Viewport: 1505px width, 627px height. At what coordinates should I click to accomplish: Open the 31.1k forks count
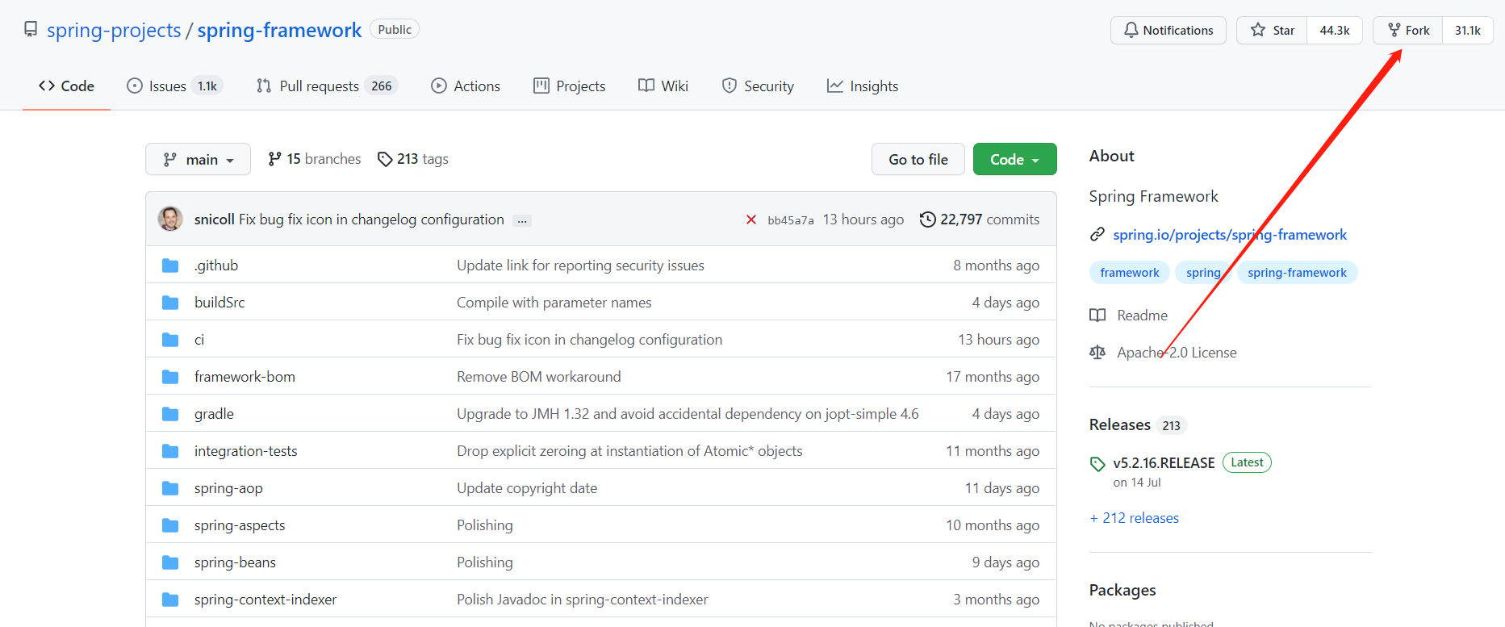(1468, 30)
